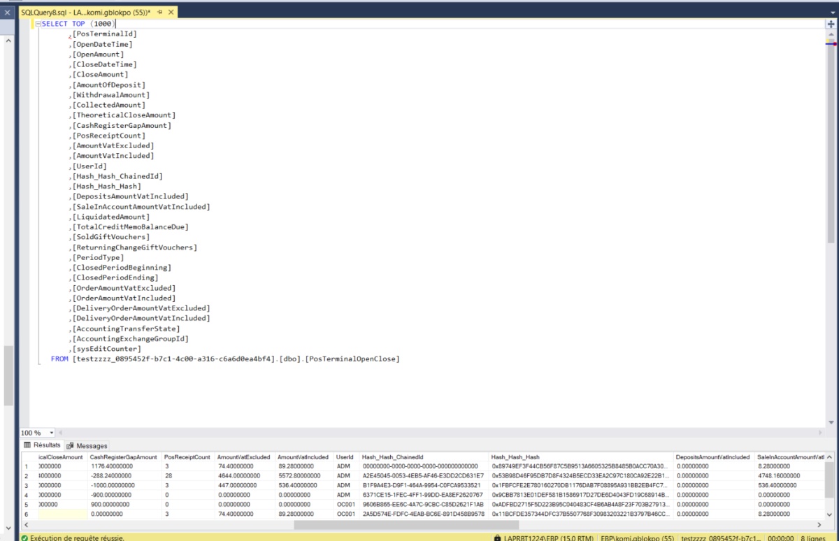Select cell value -900.00000000
This screenshot has width=839, height=541.
pos(124,495)
